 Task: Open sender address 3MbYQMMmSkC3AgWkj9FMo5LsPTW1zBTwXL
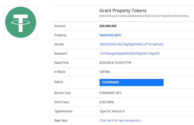132,44
